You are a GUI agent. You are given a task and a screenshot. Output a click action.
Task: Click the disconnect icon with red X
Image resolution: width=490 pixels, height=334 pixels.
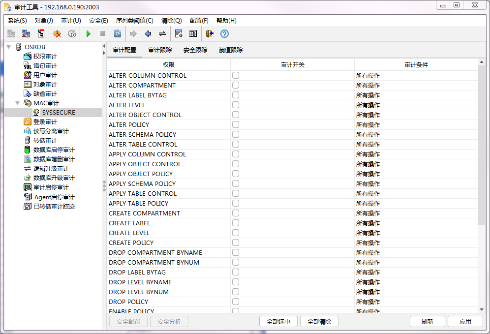click(26, 34)
